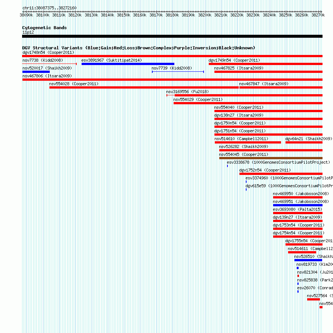333x333 pixels.
Task: Click the nsv7738 (Kidd2008) variant label
Action: click(43, 60)
